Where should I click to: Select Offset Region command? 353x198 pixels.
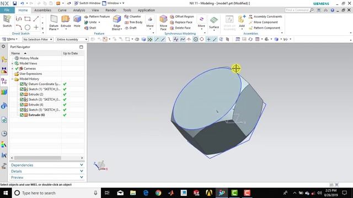point(182,16)
